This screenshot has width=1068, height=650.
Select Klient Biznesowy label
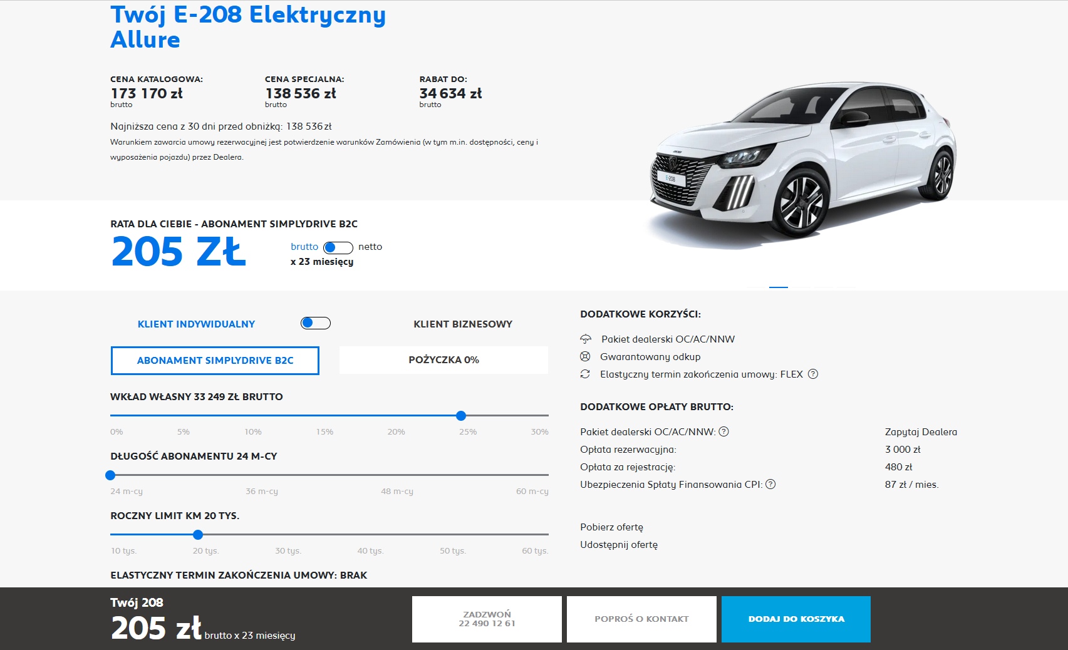click(x=463, y=324)
